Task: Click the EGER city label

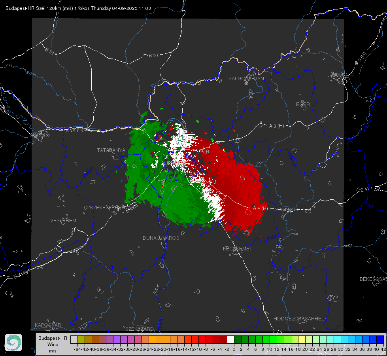Action: coord(303,104)
